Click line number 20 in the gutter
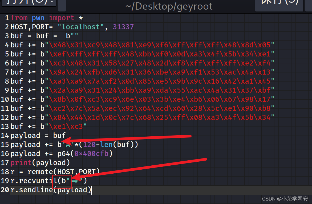The width and height of the screenshot is (312, 204). (5, 190)
